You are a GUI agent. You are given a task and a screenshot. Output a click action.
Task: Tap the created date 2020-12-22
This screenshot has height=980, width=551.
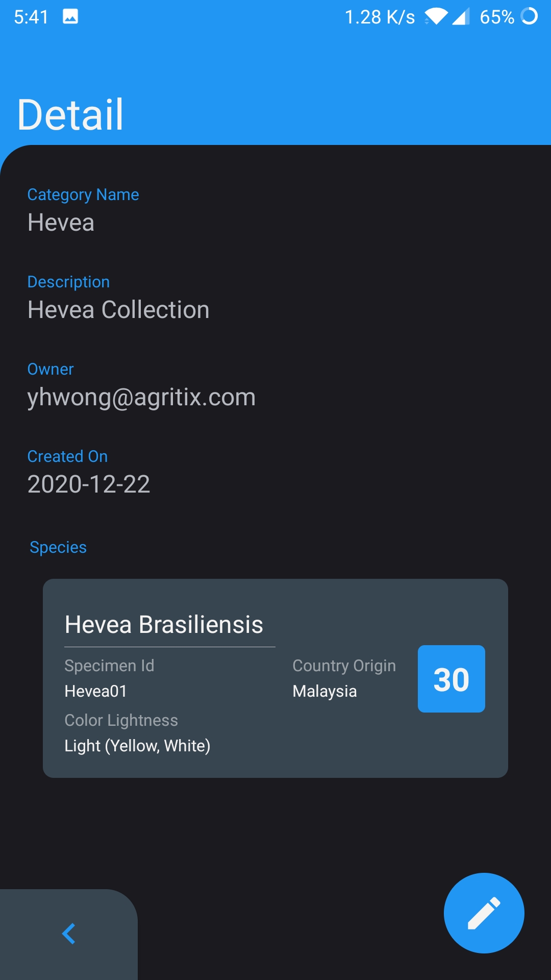click(x=89, y=484)
